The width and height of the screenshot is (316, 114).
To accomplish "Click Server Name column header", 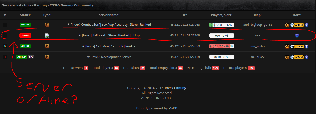I will (109, 15).
